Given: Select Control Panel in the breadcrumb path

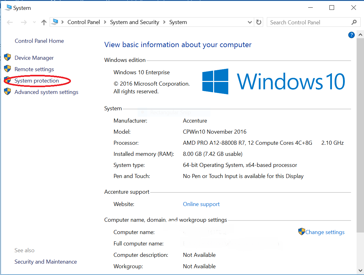Looking at the screenshot, I should [84, 22].
